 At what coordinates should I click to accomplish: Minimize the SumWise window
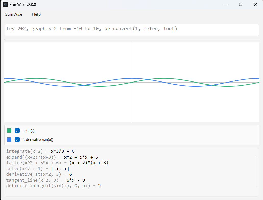click(x=226, y=4)
